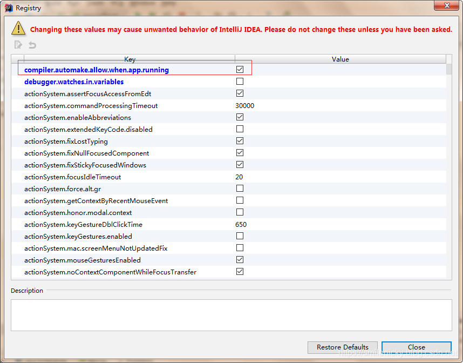The image size is (463, 363).
Task: Check actionSystem.mac.screenMenuNotUpdatedFix checkbox
Action: (240, 248)
